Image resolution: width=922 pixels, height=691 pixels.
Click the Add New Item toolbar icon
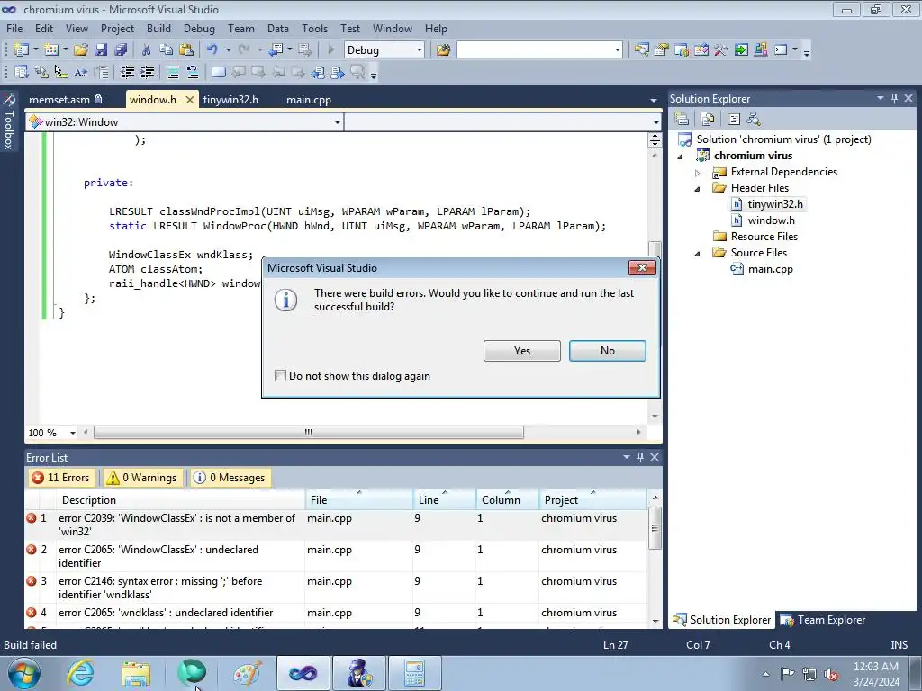[x=50, y=50]
